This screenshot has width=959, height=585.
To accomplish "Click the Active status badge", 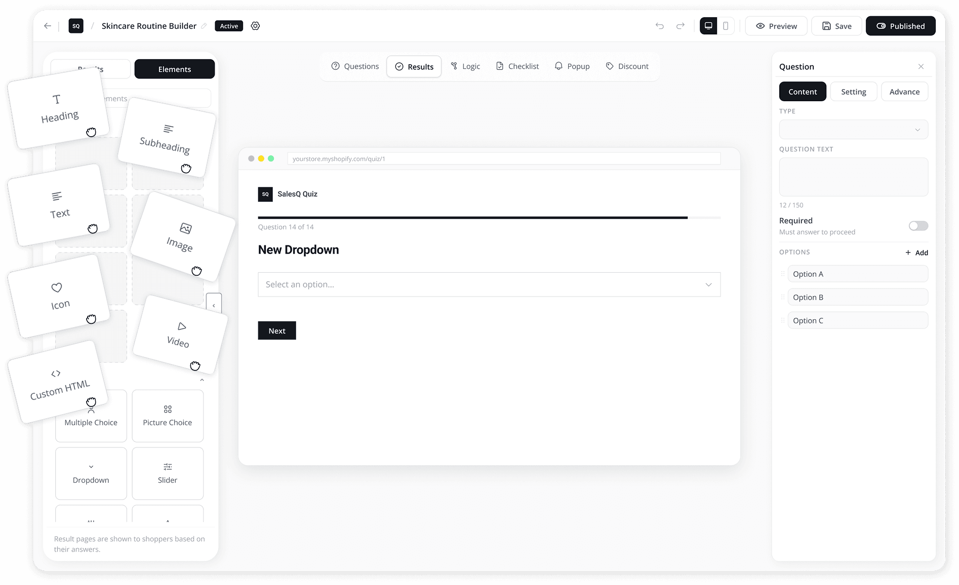I will (x=229, y=26).
